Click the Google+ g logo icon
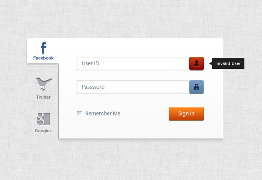Screen dimensions: 262x180 tap(43, 119)
